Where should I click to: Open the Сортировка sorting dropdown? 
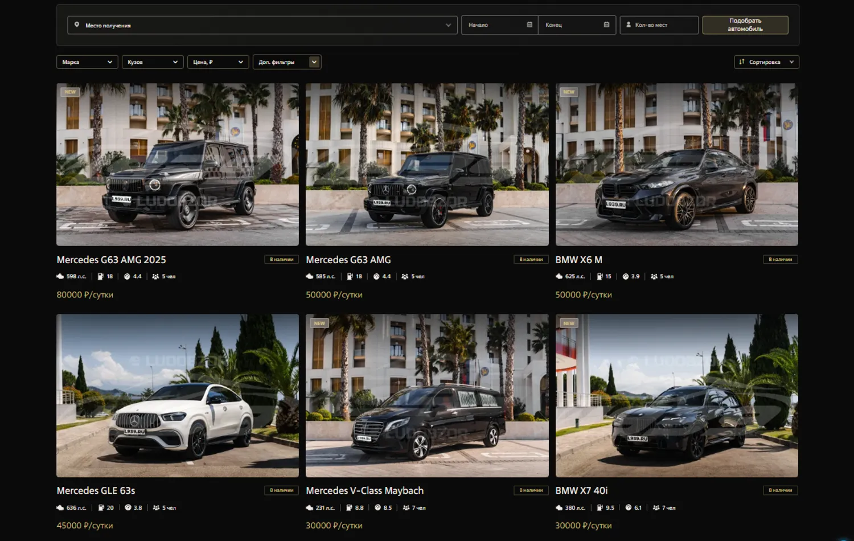766,62
